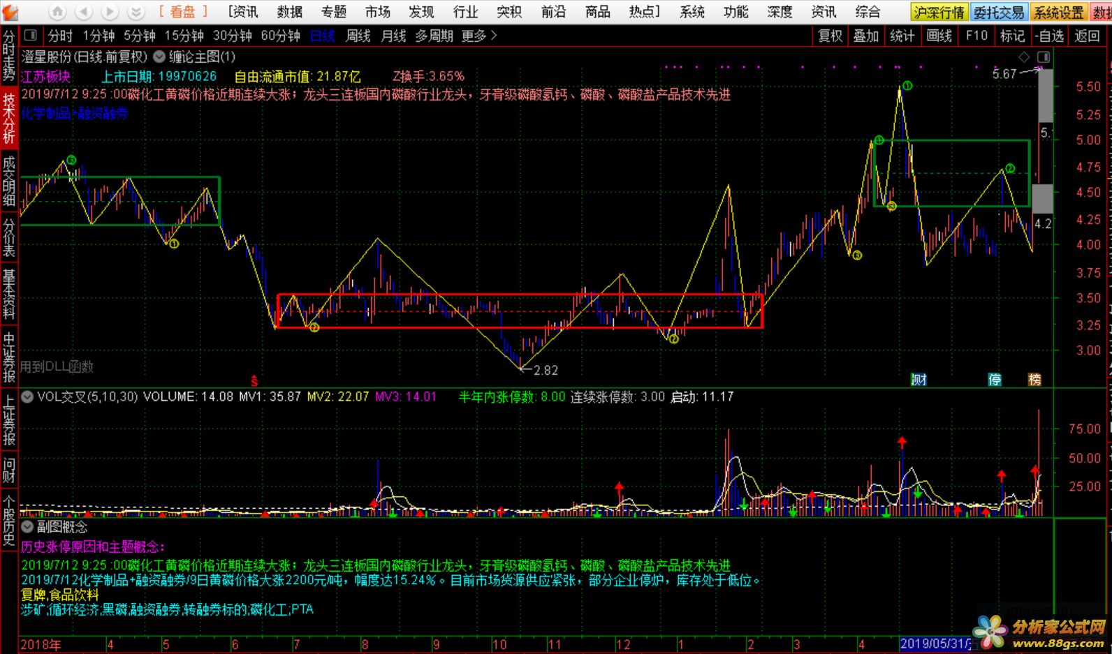Click the red S marker on chart bottom
Image resolution: width=1112 pixels, height=654 pixels.
255,381
